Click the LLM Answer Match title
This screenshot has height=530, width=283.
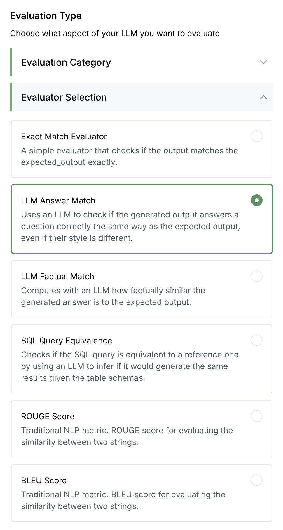(x=58, y=201)
